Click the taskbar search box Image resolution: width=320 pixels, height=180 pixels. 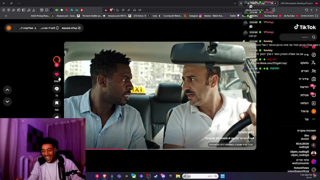pyautogui.click(x=200, y=176)
